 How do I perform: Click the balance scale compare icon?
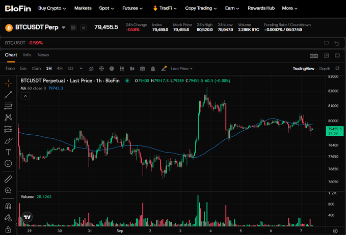click(x=101, y=69)
